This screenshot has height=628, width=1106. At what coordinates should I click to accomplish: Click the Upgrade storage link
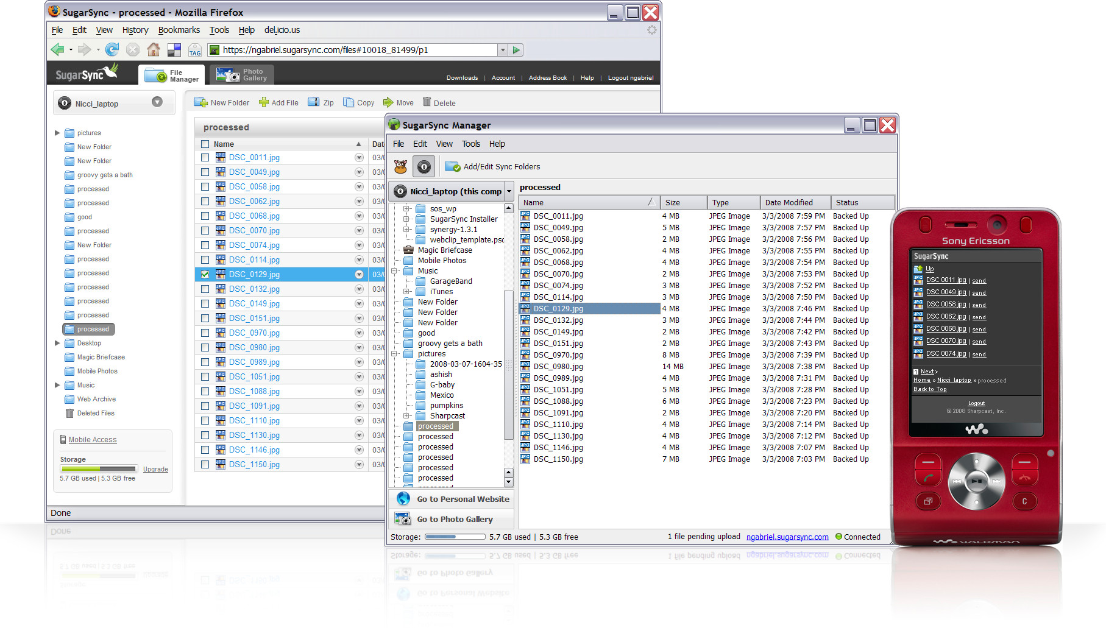[x=155, y=469]
